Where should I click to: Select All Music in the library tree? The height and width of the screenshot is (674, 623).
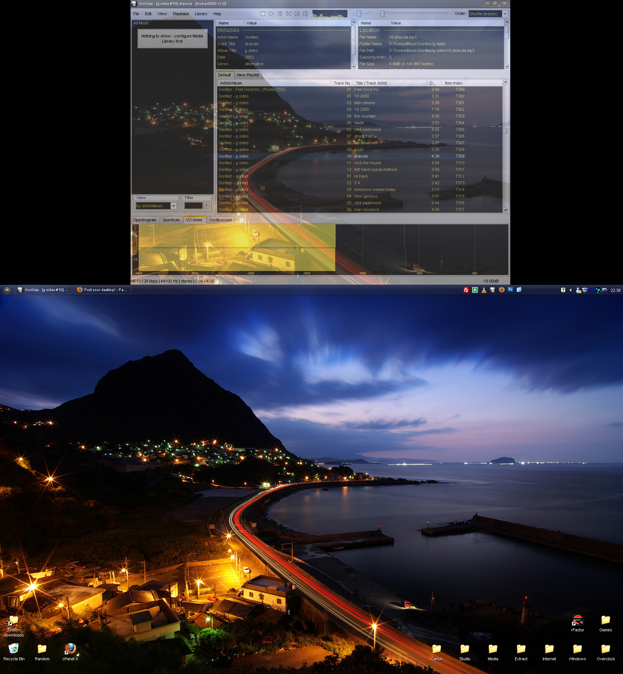coord(141,23)
